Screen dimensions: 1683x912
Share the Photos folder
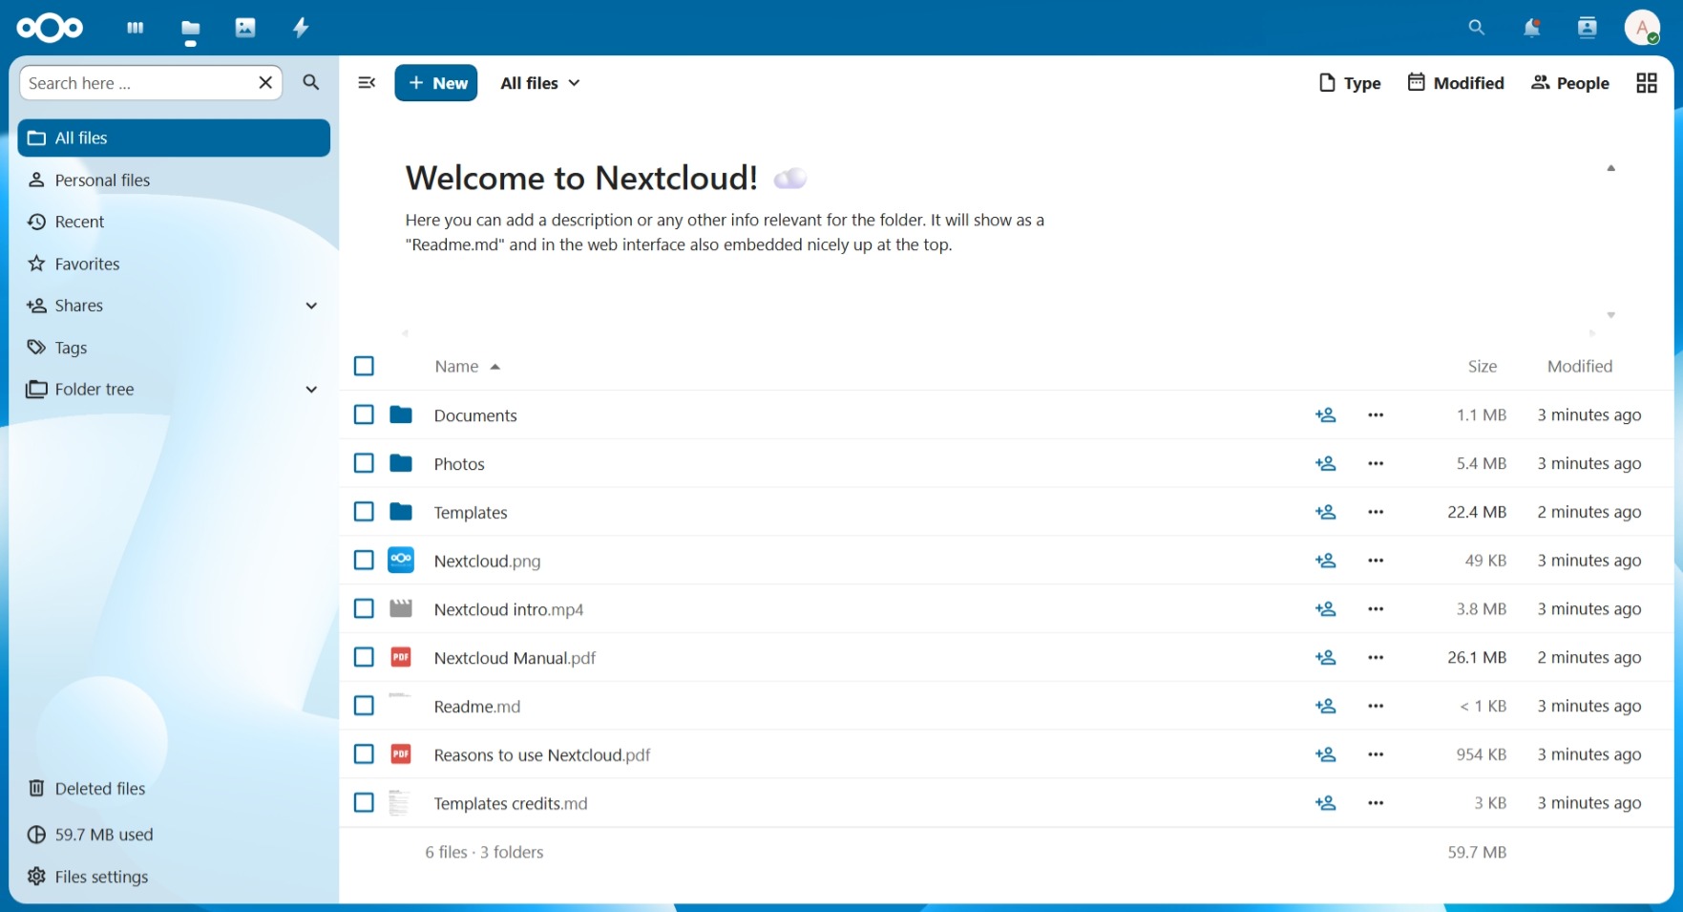[x=1326, y=464]
